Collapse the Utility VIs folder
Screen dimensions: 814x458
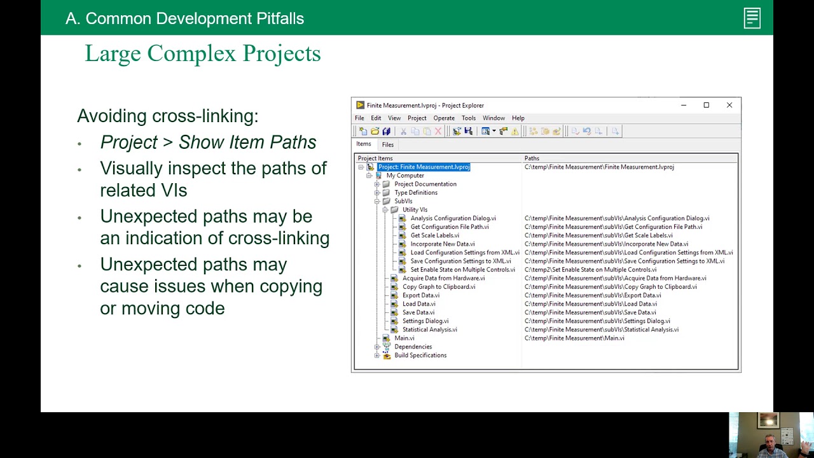(x=385, y=210)
